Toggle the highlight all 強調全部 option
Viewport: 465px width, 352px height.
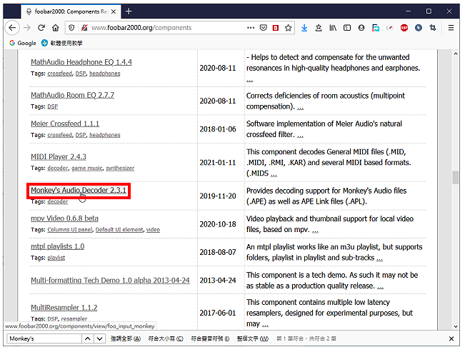click(126, 338)
